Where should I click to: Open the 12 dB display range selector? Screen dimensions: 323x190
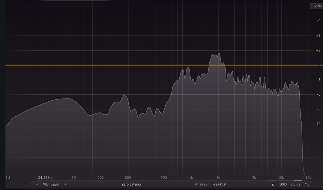(317, 6)
